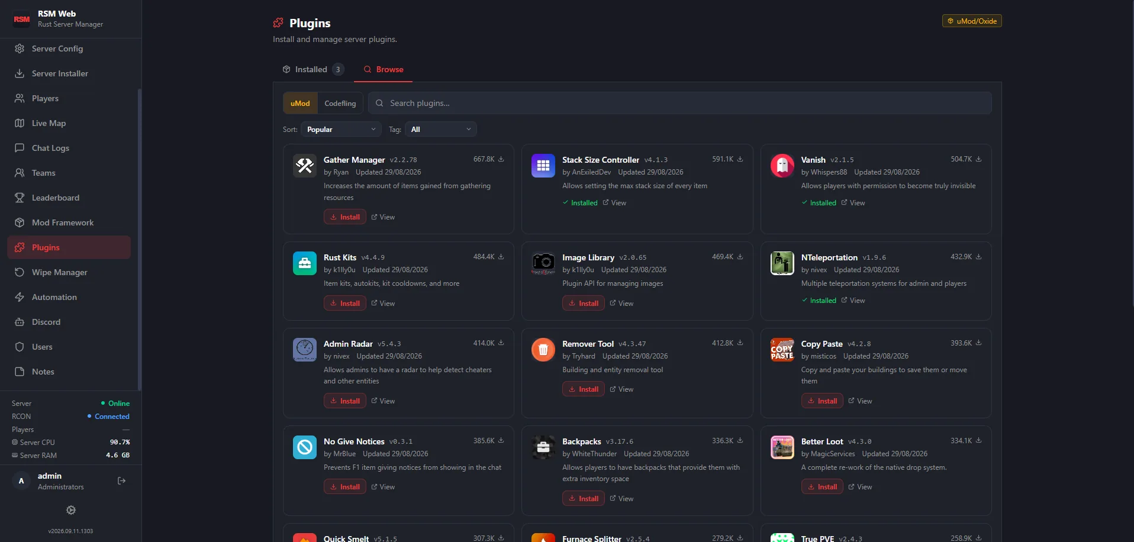Click the admin avatar circle
The height and width of the screenshot is (542, 1134).
point(21,480)
